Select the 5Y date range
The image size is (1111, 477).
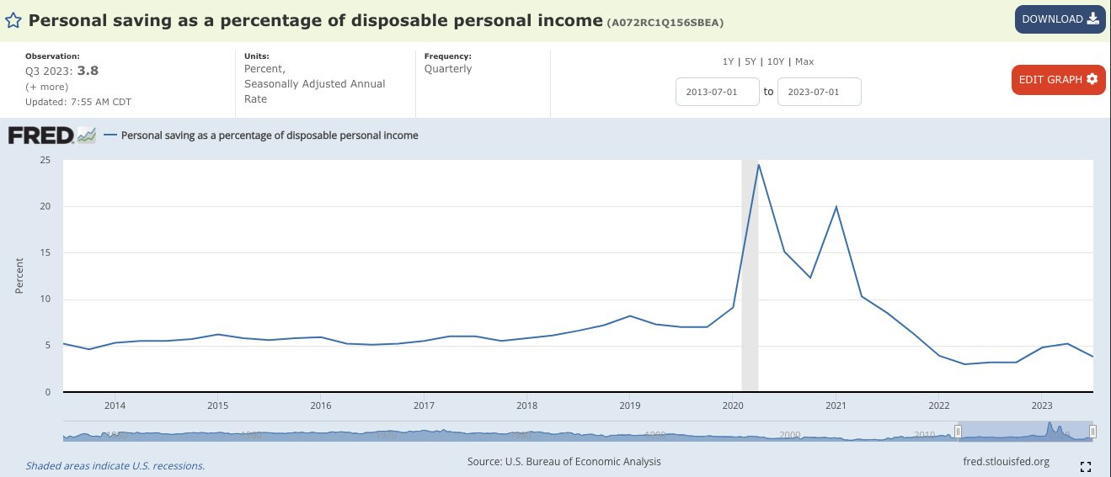pos(750,61)
